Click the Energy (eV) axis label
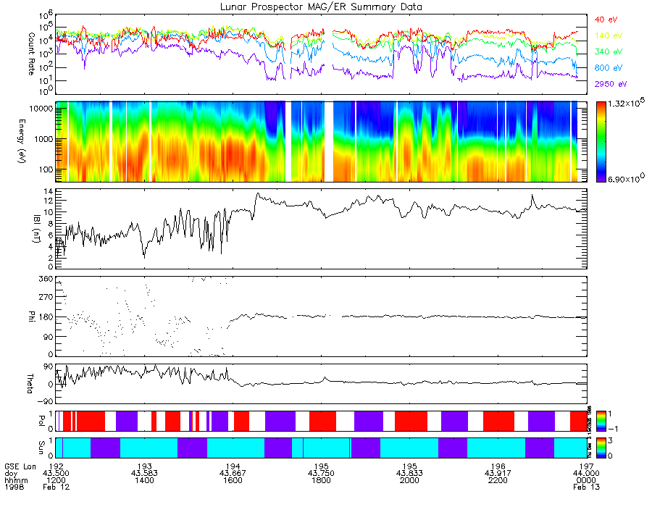Image resolution: width=652 pixels, height=507 pixels. click(x=22, y=141)
